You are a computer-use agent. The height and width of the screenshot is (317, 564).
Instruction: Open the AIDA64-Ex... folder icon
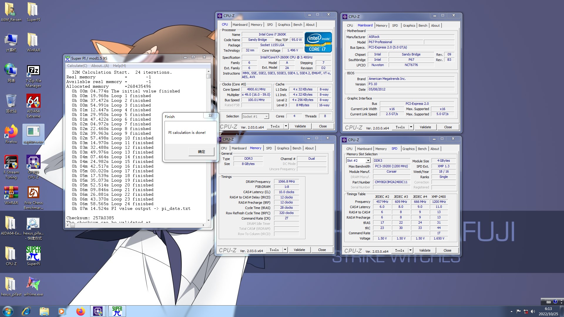[x=11, y=225]
